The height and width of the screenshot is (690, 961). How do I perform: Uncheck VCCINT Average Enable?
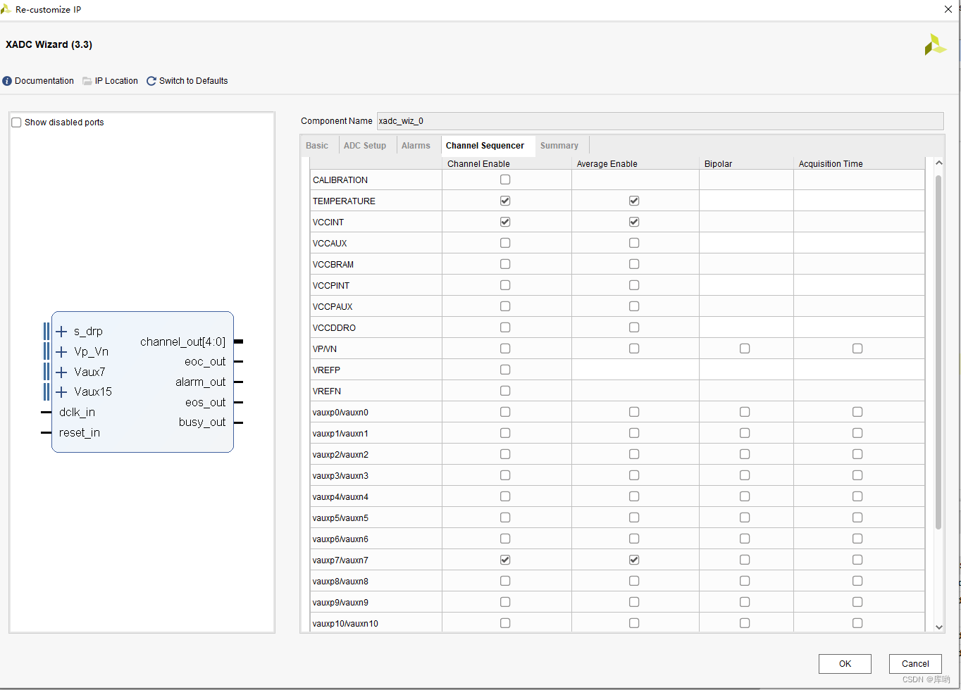pyautogui.click(x=634, y=222)
